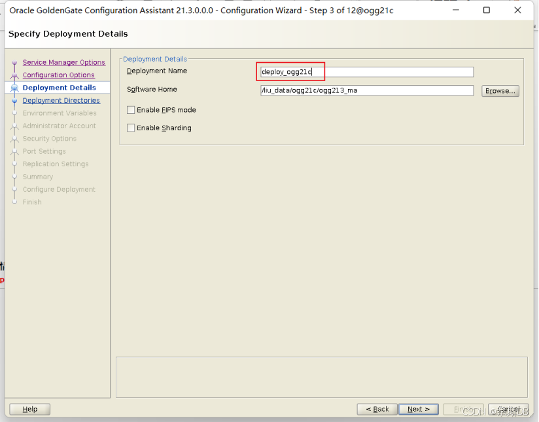
Task: Select the Deployment Details step
Action: click(59, 88)
